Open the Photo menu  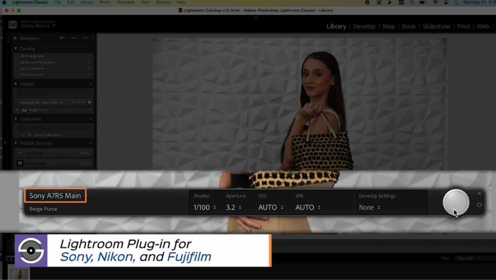tap(105, 2)
